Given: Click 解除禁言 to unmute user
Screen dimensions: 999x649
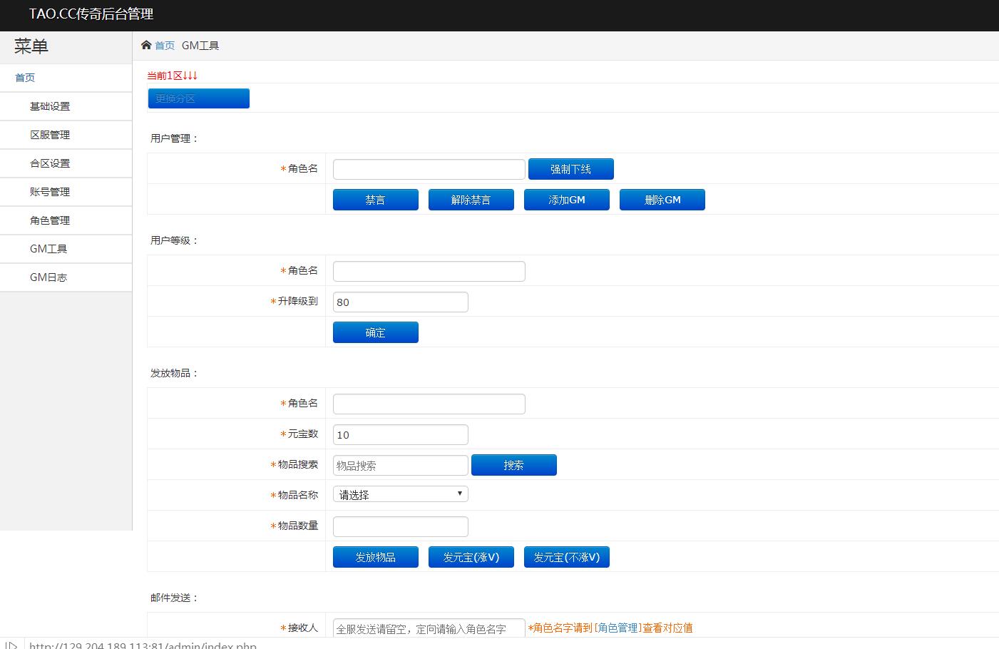Looking at the screenshot, I should 471,200.
